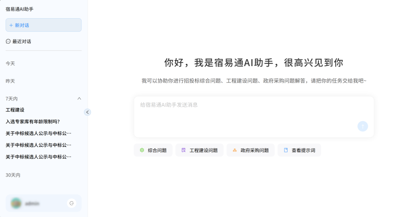
Task: Open the 工程建设 conversation
Action: (15, 110)
